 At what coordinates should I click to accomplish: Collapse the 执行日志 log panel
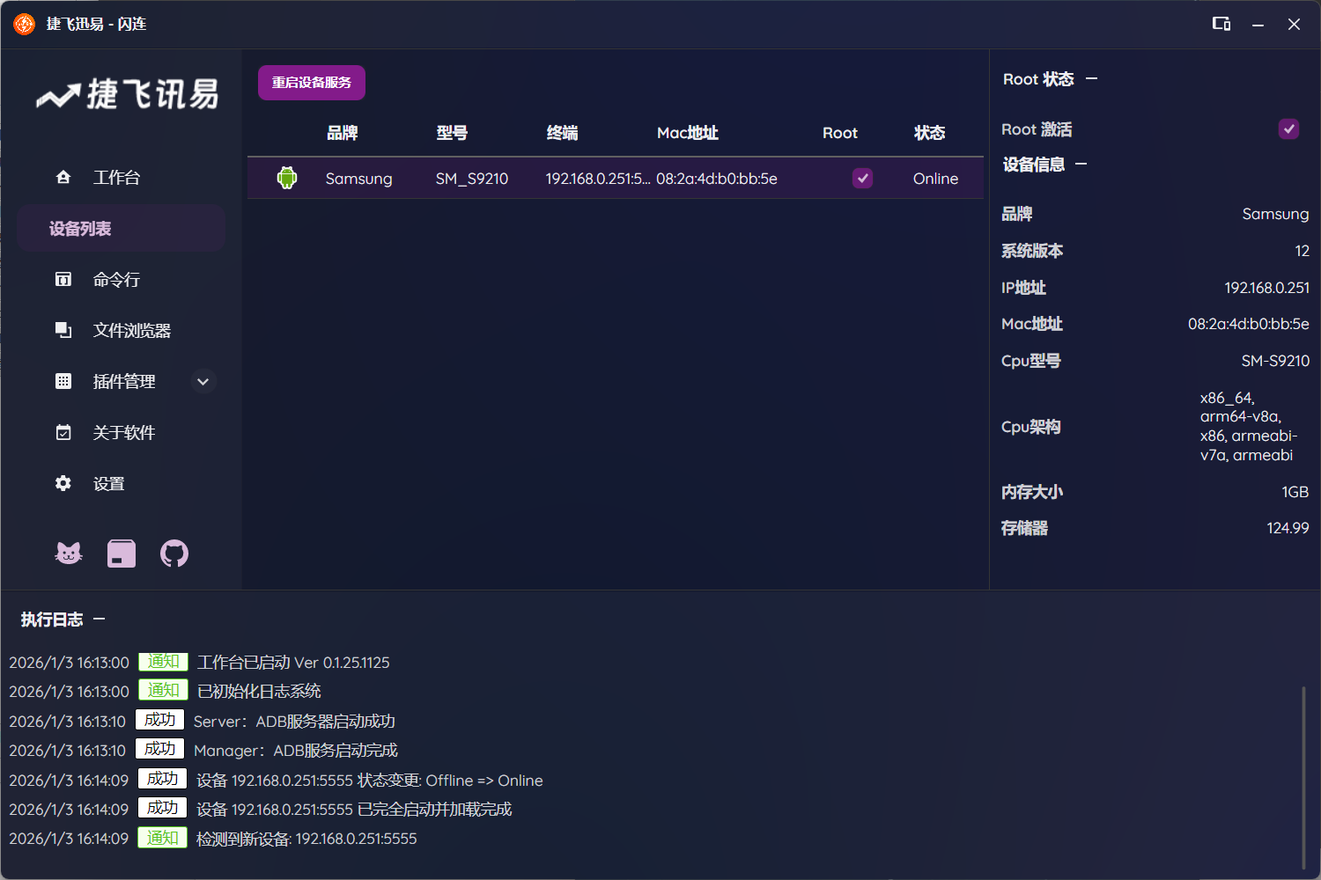100,620
